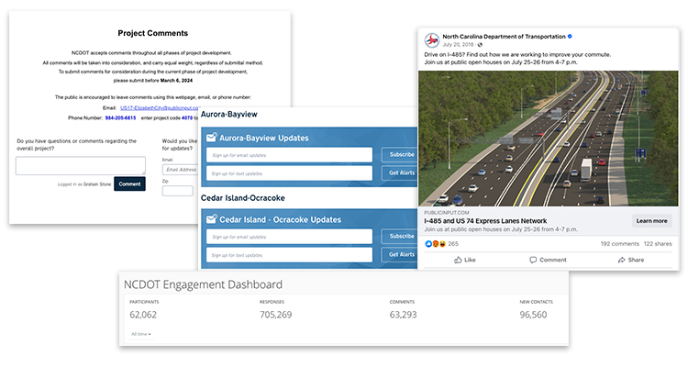Click Subscribe for Aurora-Bayview email updates

coord(402,155)
